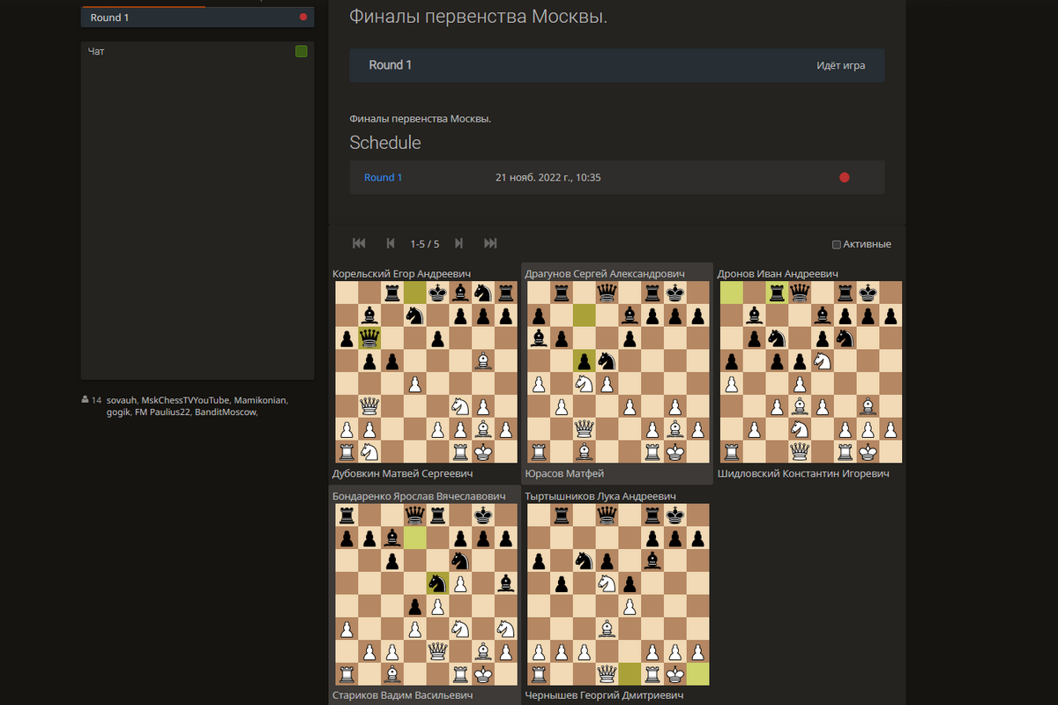This screenshot has height=705, width=1058.
Task: Toggle the green chat checkbox
Action: point(302,52)
